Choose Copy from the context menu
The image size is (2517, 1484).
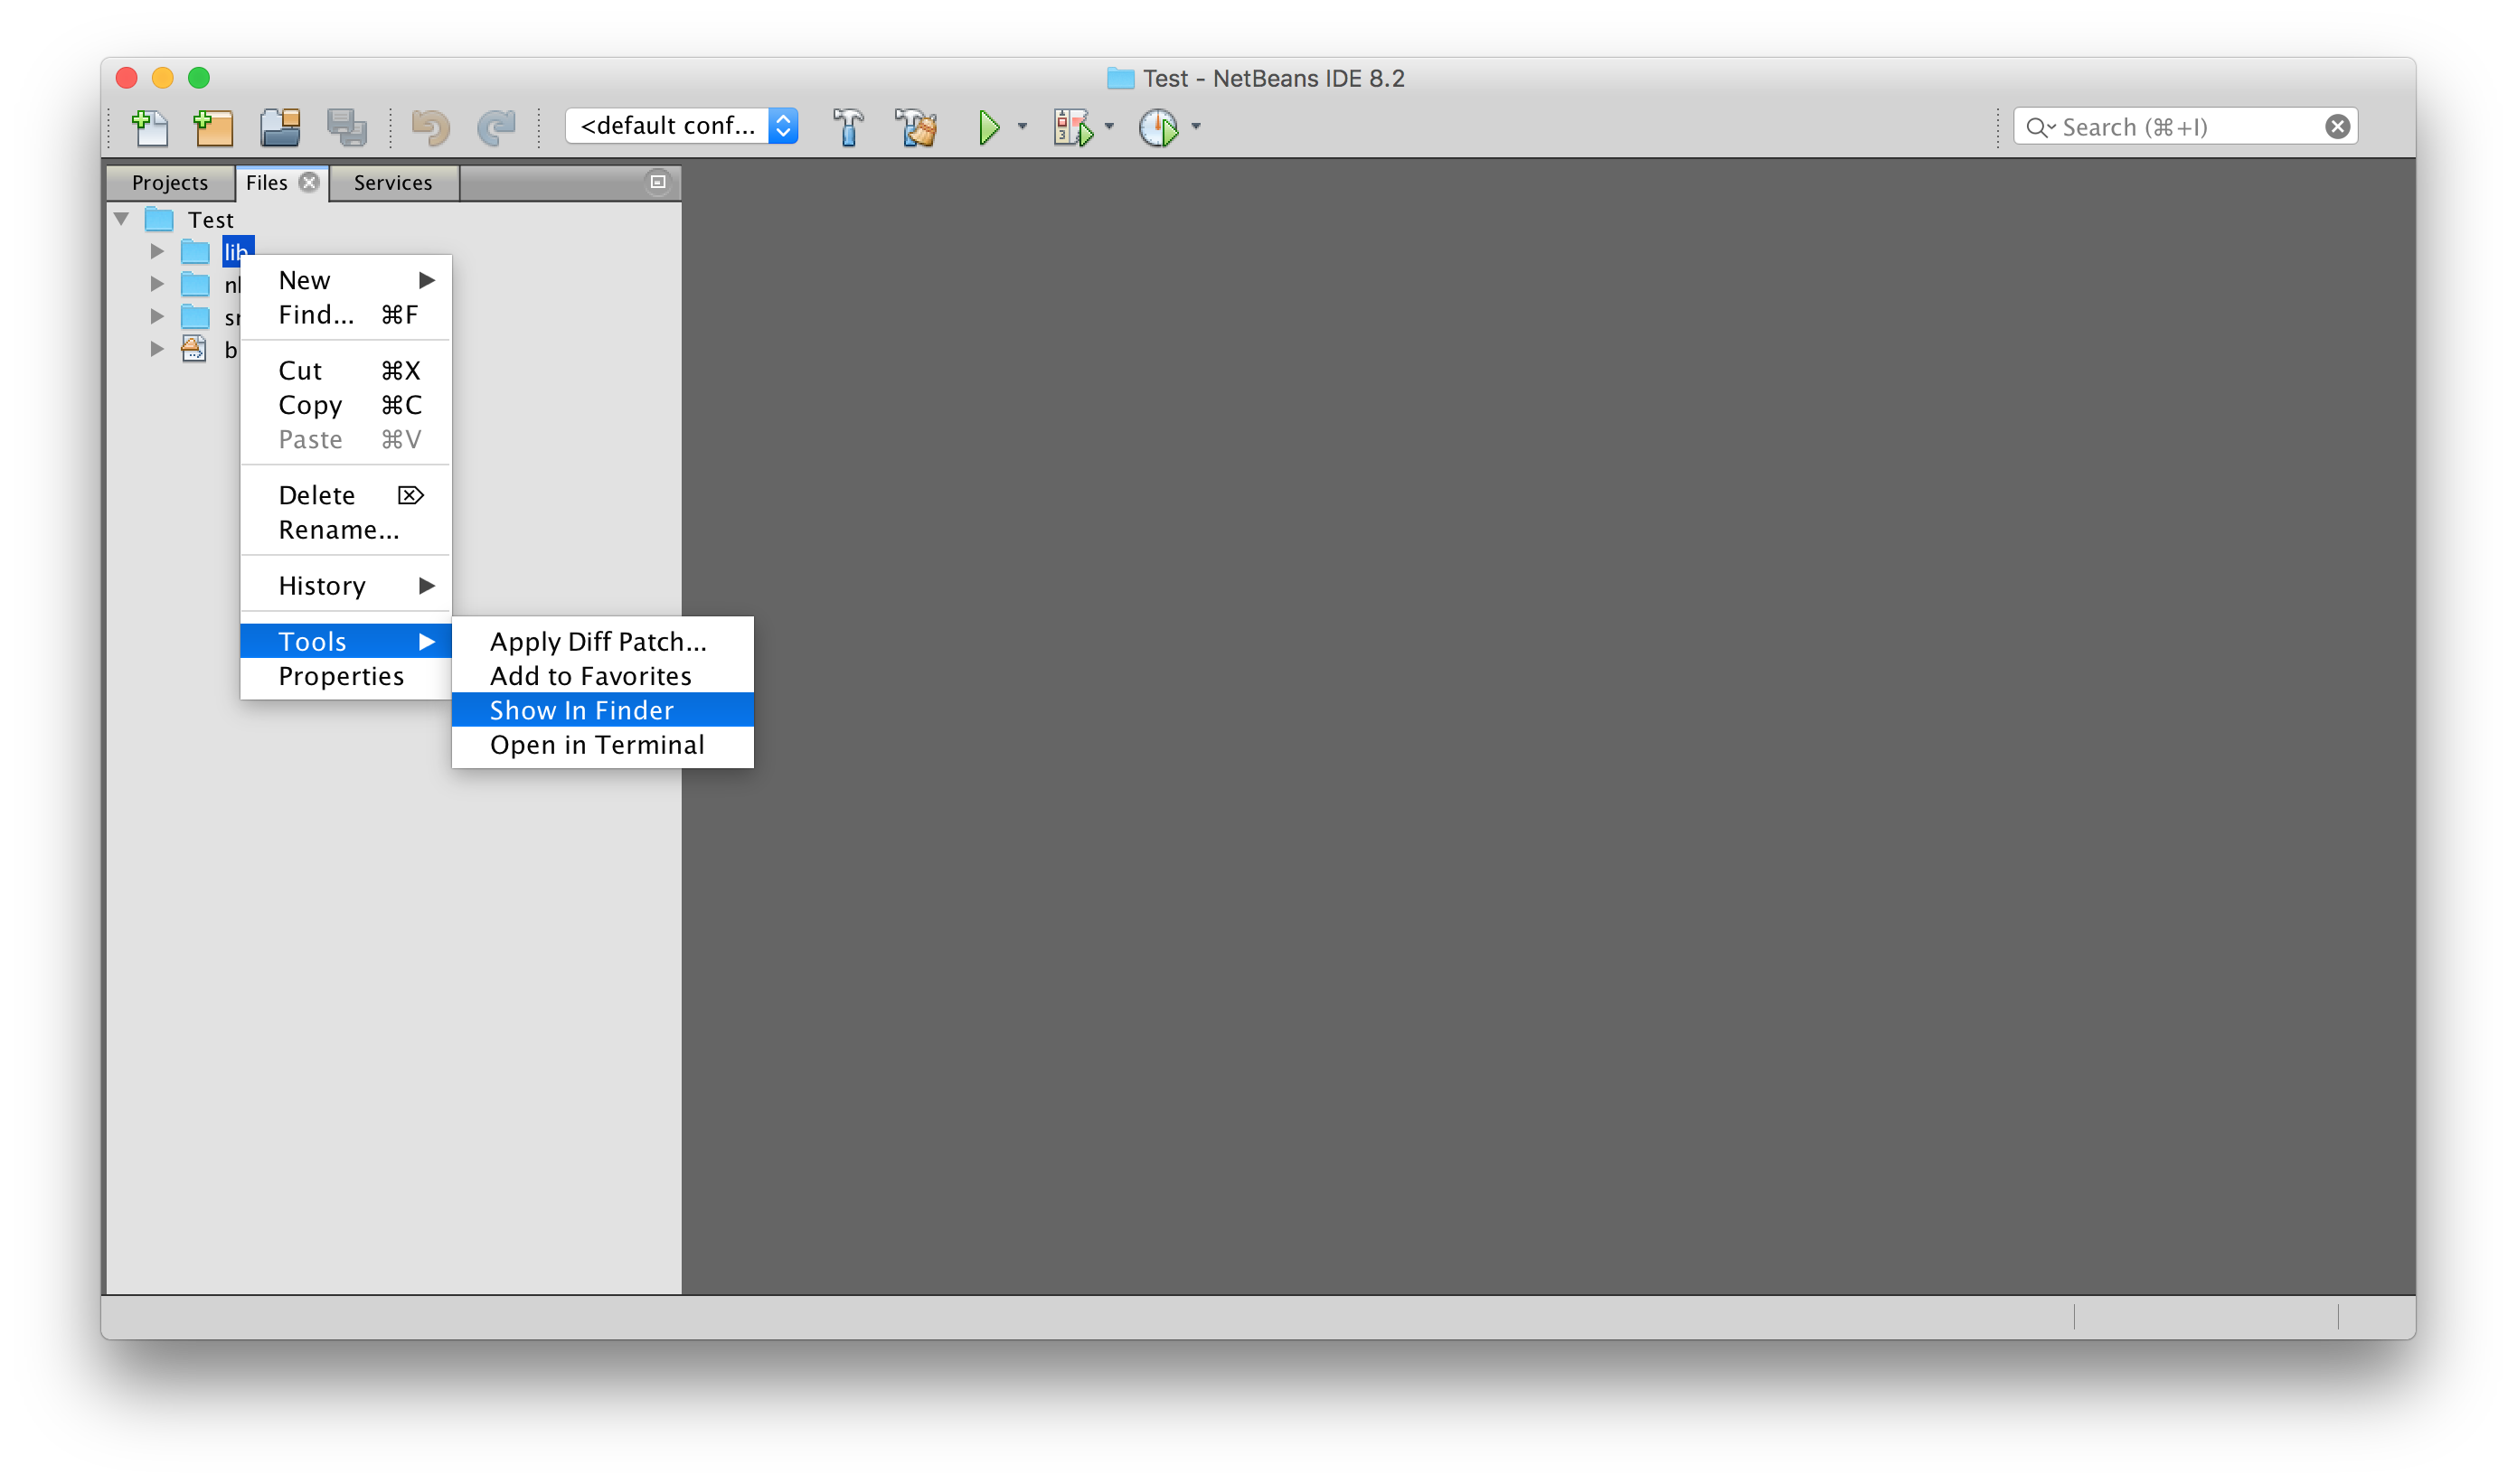pos(346,405)
